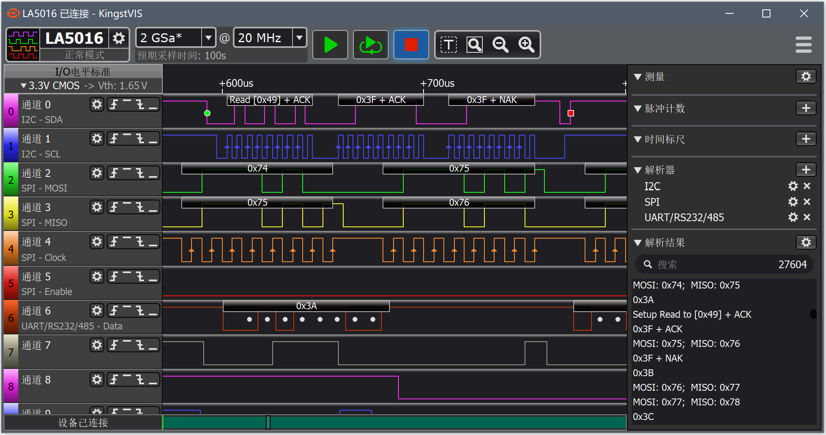This screenshot has height=435, width=826.
Task: Set rising edge trigger on channel 0
Action: [114, 105]
